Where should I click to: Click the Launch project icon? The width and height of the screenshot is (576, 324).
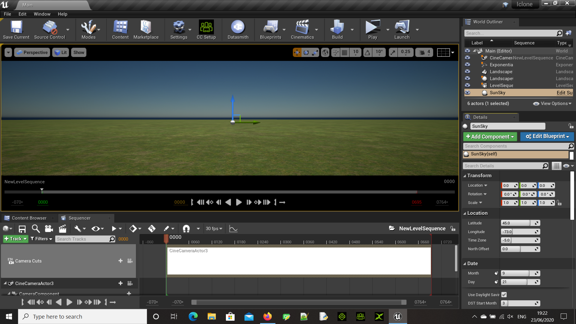tap(402, 30)
